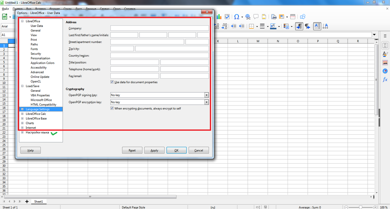
Task: Select User Data in options tree
Action: [x=37, y=26]
